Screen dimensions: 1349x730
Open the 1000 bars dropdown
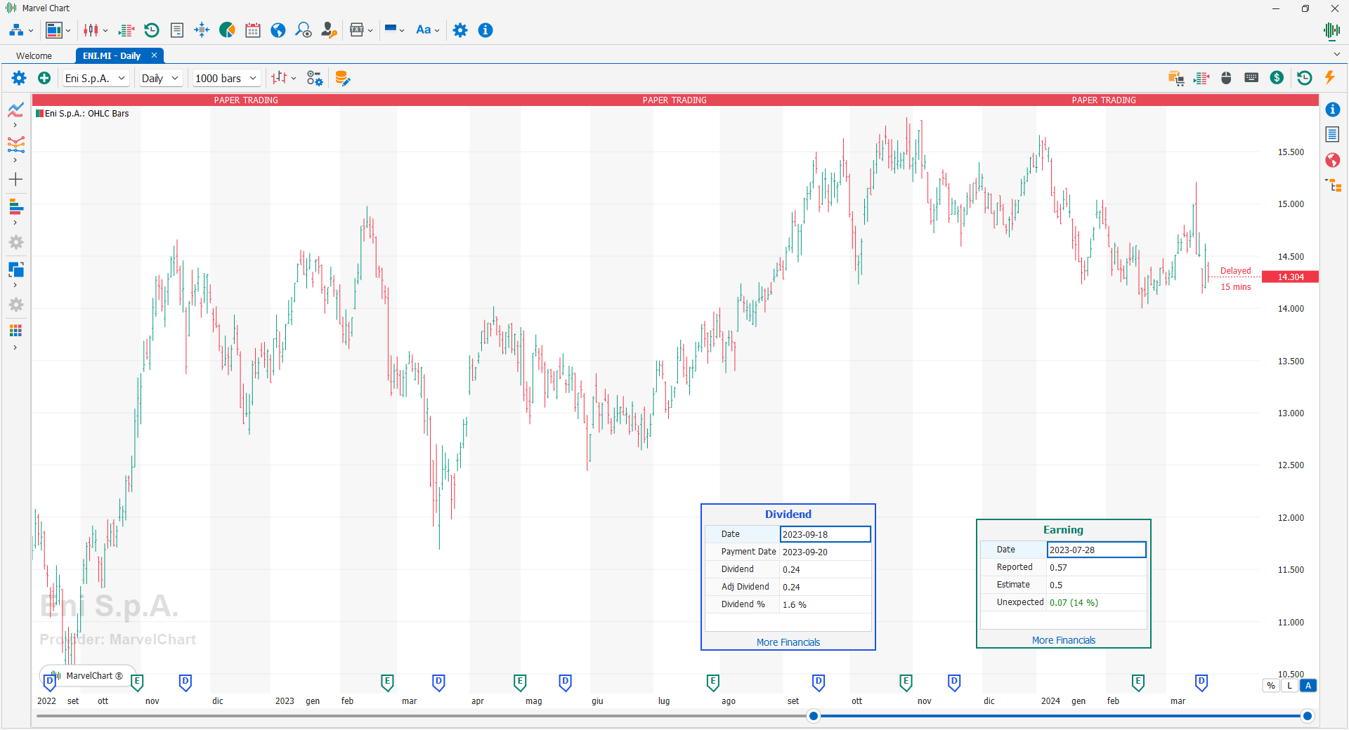tap(226, 78)
